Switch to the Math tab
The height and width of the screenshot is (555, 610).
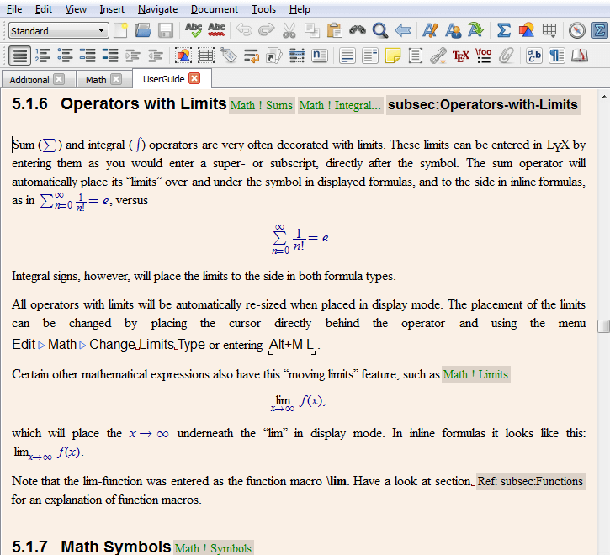tap(96, 80)
